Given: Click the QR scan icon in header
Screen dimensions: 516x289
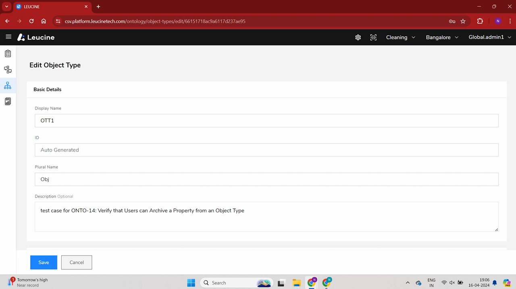Looking at the screenshot, I should (x=373, y=37).
